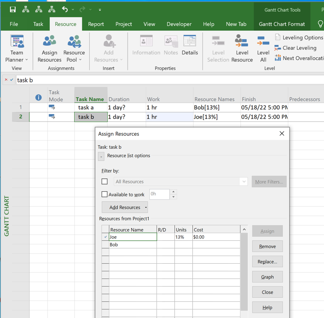324x318 pixels.
Task: Expand the Add Resources dropdown button
Action: (x=146, y=208)
